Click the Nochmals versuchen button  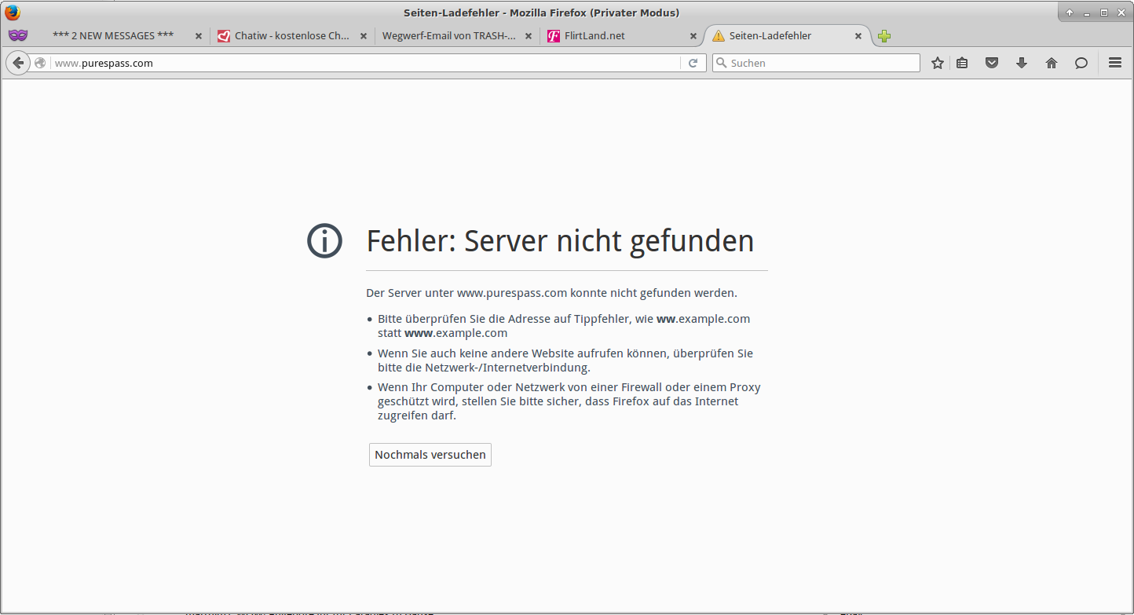430,455
